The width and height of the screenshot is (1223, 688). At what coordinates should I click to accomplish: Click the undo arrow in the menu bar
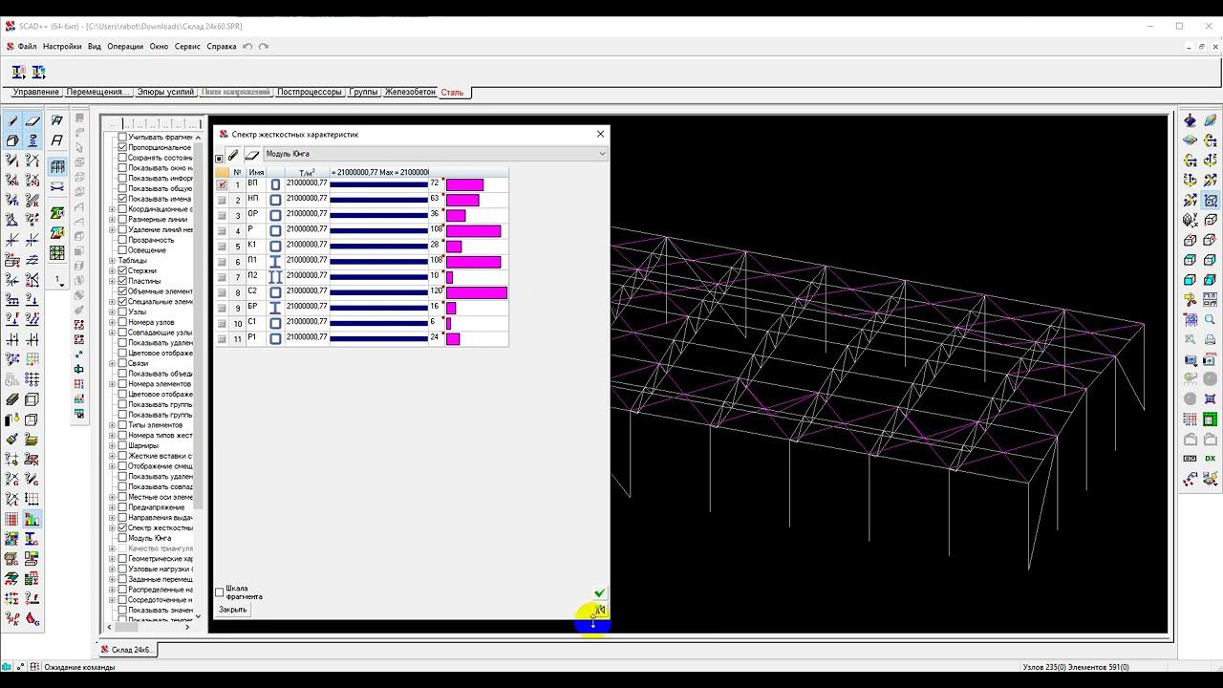pos(248,46)
